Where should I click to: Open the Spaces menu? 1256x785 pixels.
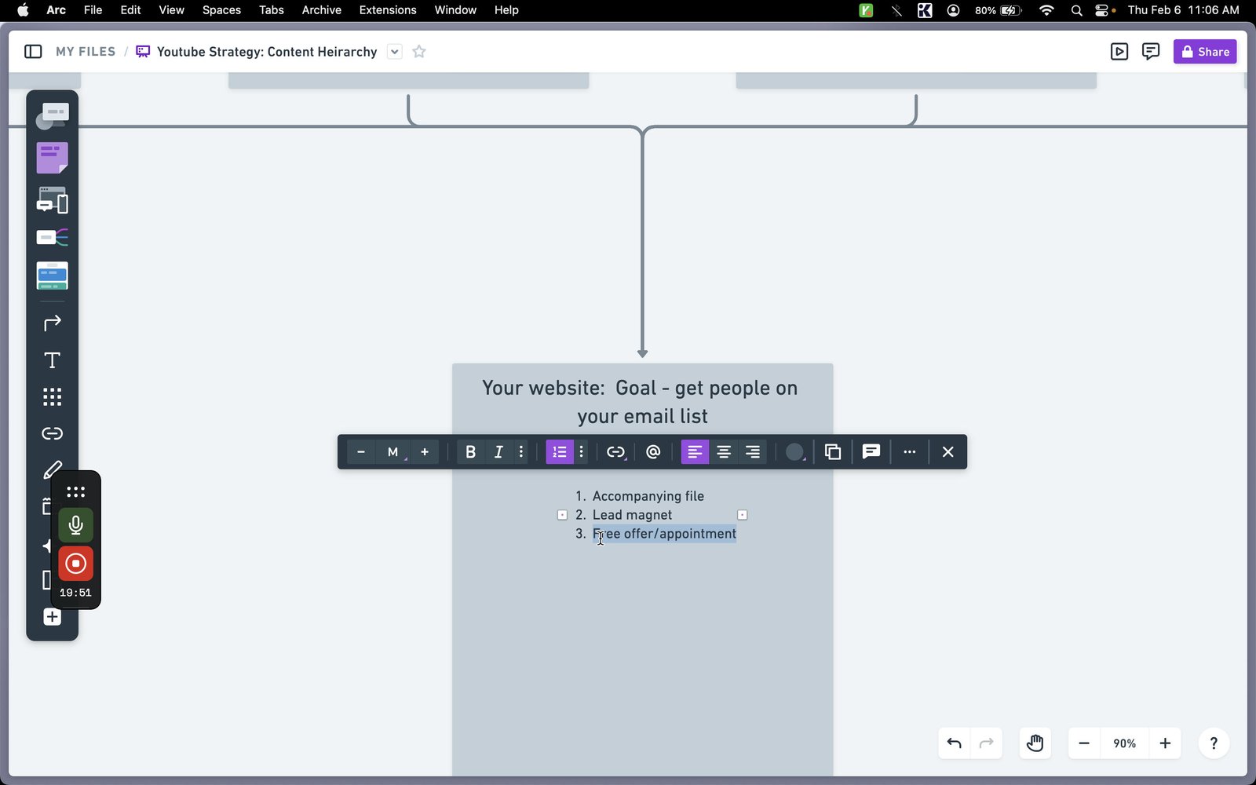click(221, 10)
